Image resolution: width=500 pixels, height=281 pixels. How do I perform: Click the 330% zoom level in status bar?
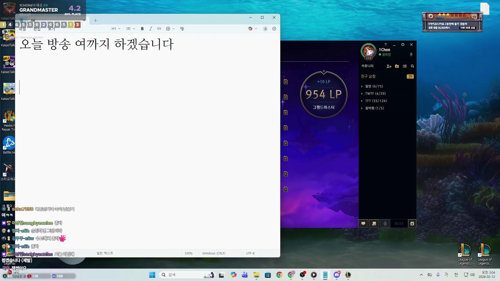click(x=189, y=253)
